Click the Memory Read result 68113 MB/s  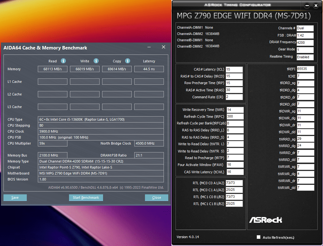53,69
